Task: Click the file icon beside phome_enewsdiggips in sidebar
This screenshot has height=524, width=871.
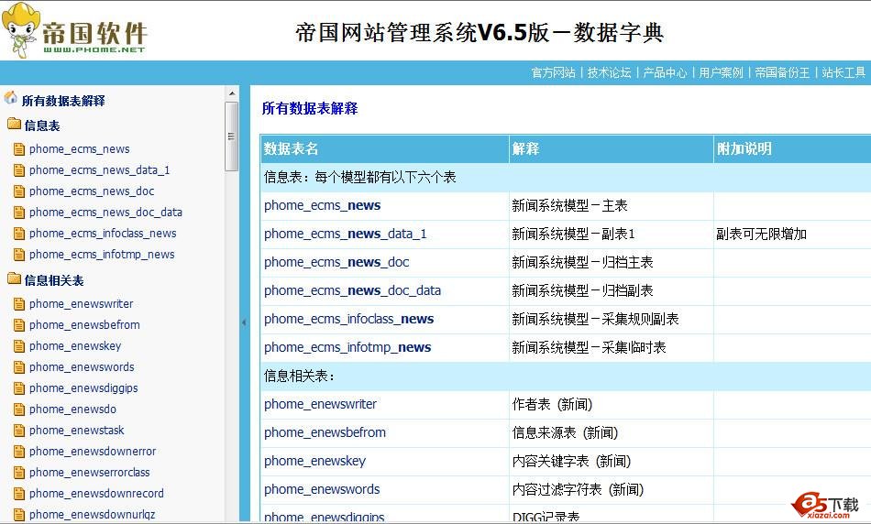Action: coord(19,388)
